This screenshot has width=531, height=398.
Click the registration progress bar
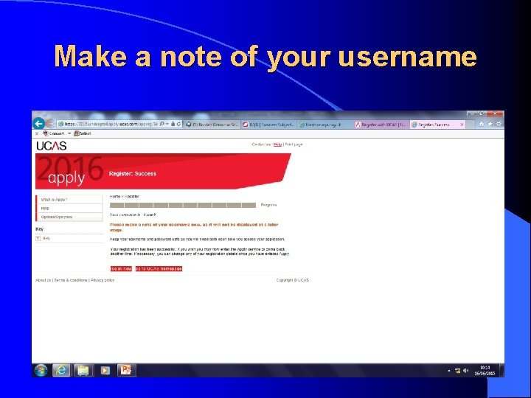183,205
